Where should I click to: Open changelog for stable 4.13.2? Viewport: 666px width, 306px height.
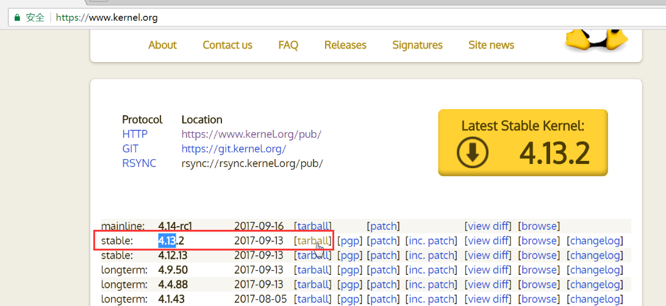(595, 241)
